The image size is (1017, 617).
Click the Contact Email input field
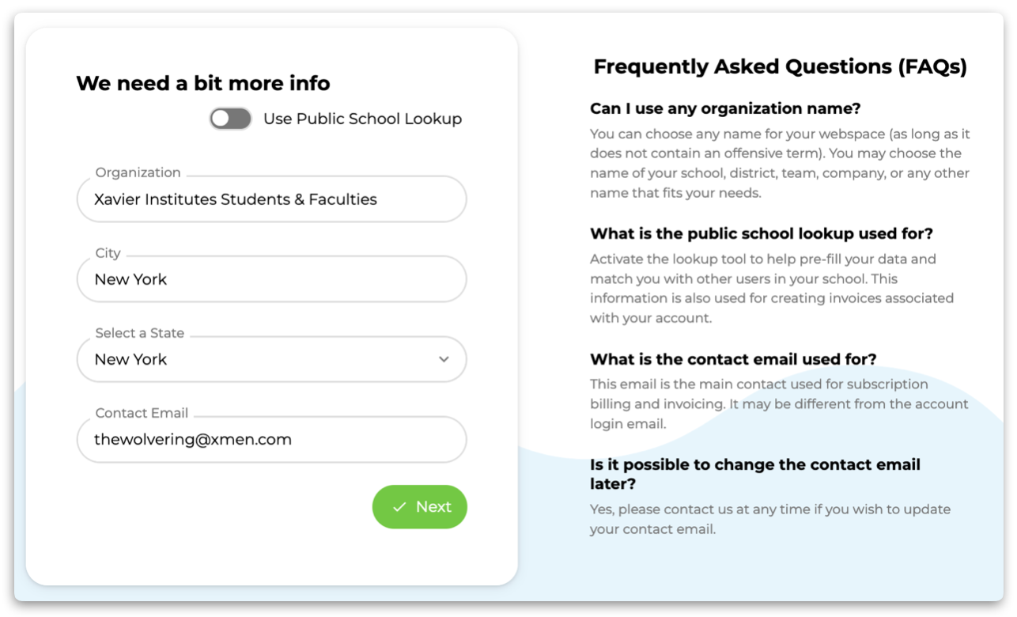[271, 439]
